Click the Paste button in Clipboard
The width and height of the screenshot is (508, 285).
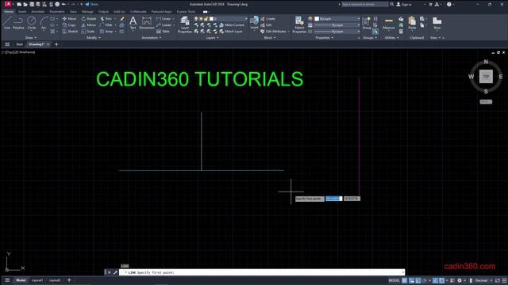coord(412,23)
